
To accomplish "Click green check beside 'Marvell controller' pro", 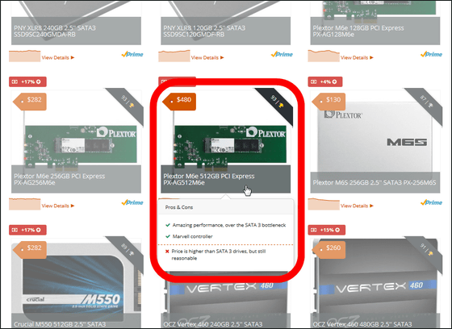I will click(168, 236).
